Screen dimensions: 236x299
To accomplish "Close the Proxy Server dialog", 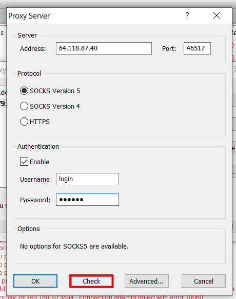I will click(217, 15).
